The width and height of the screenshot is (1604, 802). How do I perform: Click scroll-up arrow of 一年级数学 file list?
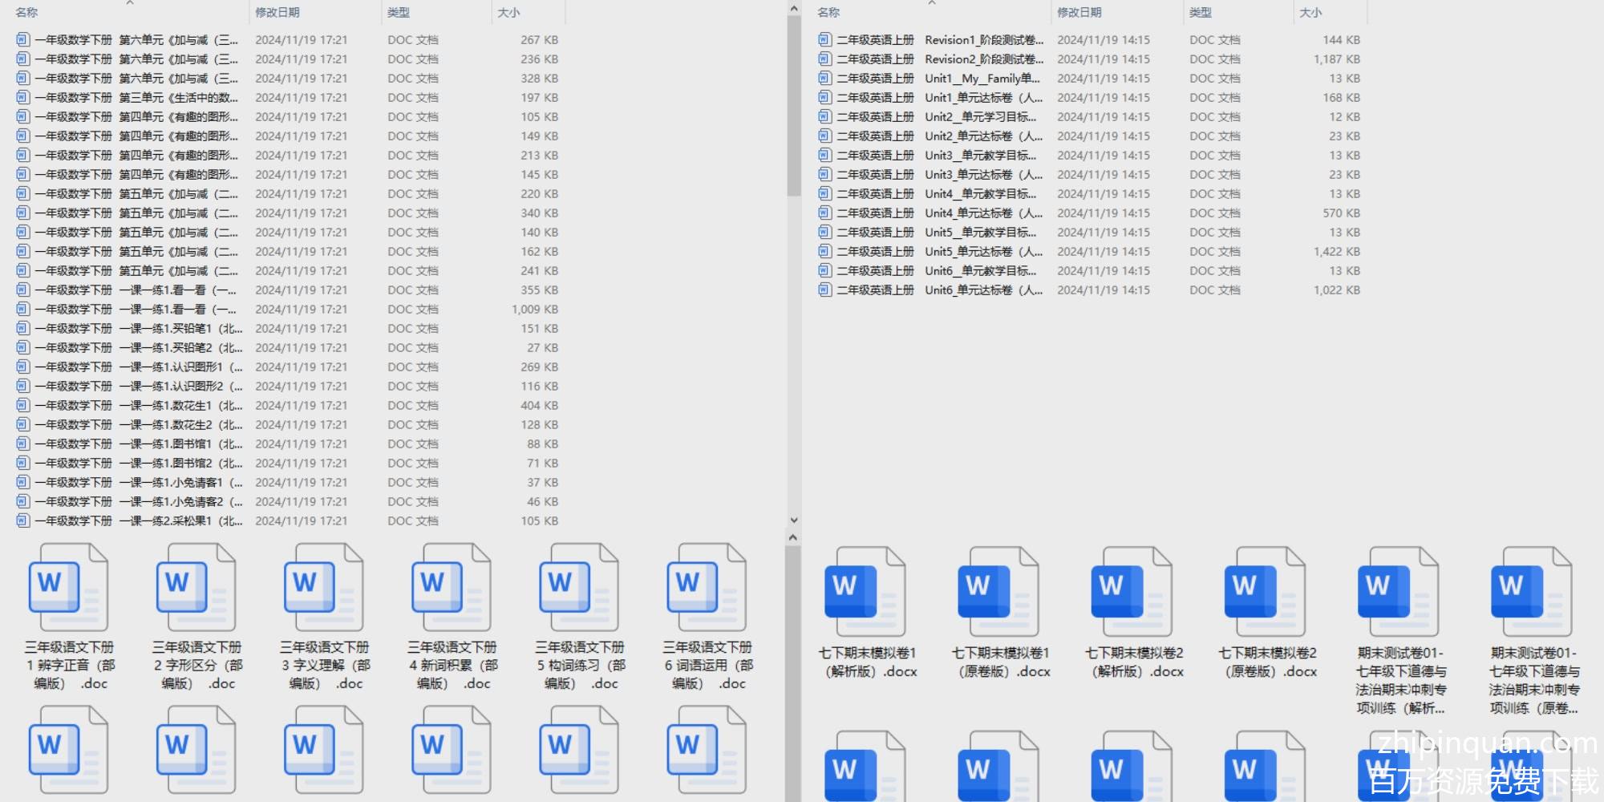(x=794, y=9)
